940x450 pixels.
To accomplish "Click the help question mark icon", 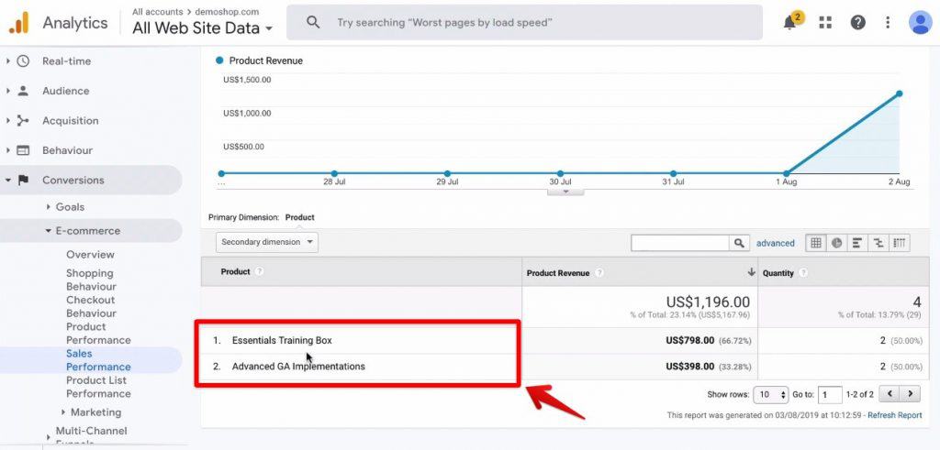I will click(857, 23).
